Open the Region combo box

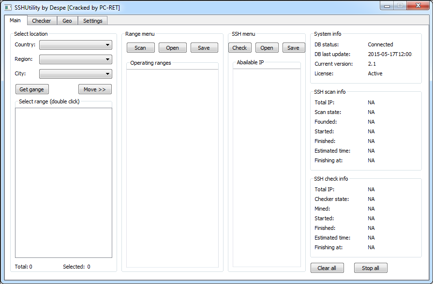75,59
